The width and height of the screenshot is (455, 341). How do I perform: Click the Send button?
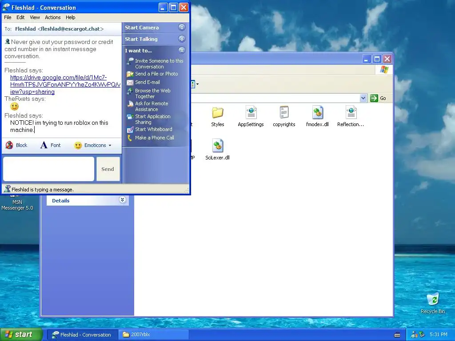[108, 169]
